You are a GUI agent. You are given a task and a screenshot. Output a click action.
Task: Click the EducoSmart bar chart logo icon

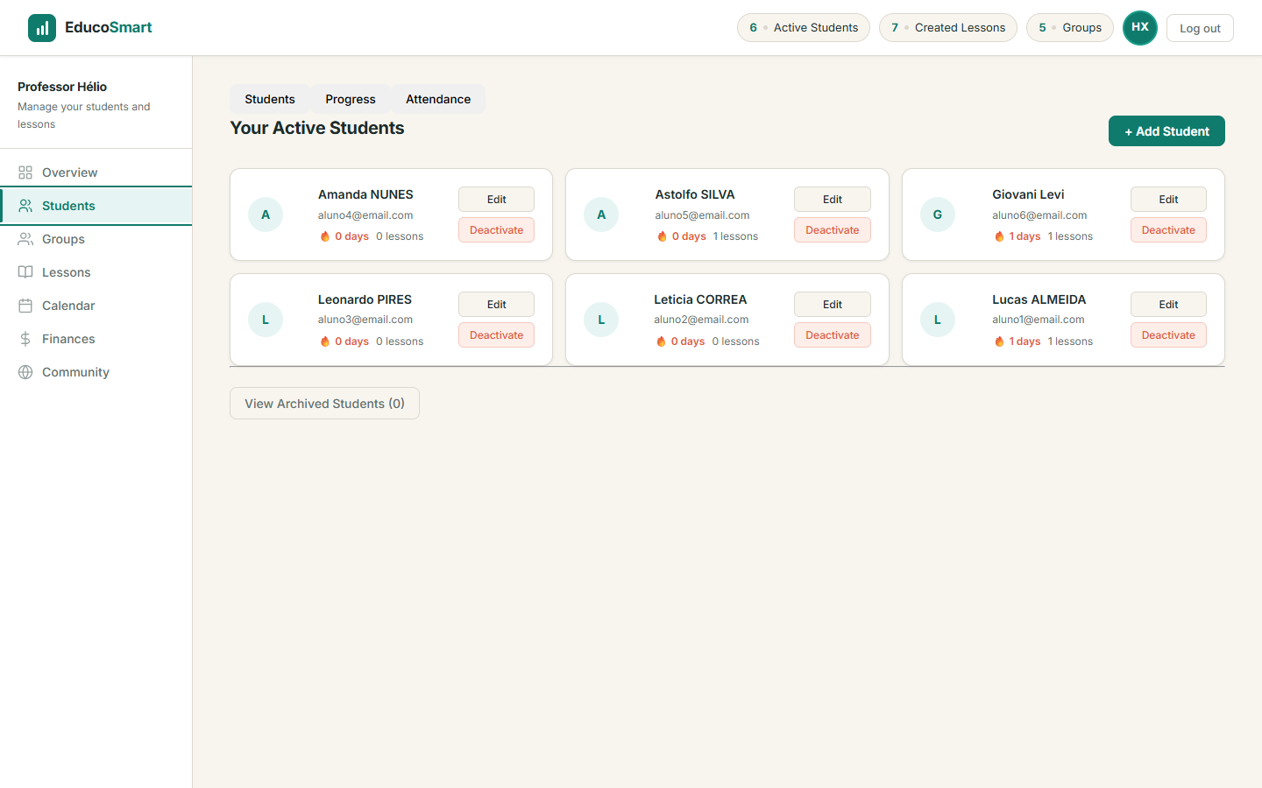[42, 28]
